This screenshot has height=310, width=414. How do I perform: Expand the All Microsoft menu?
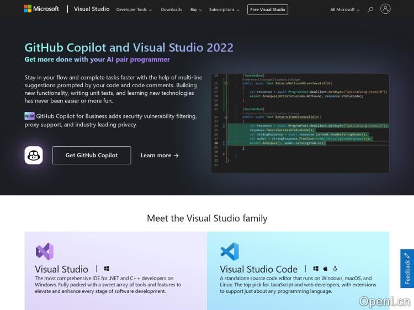click(345, 9)
